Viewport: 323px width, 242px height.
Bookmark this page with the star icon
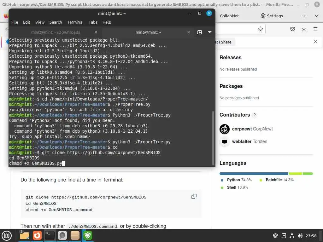[x=260, y=29]
